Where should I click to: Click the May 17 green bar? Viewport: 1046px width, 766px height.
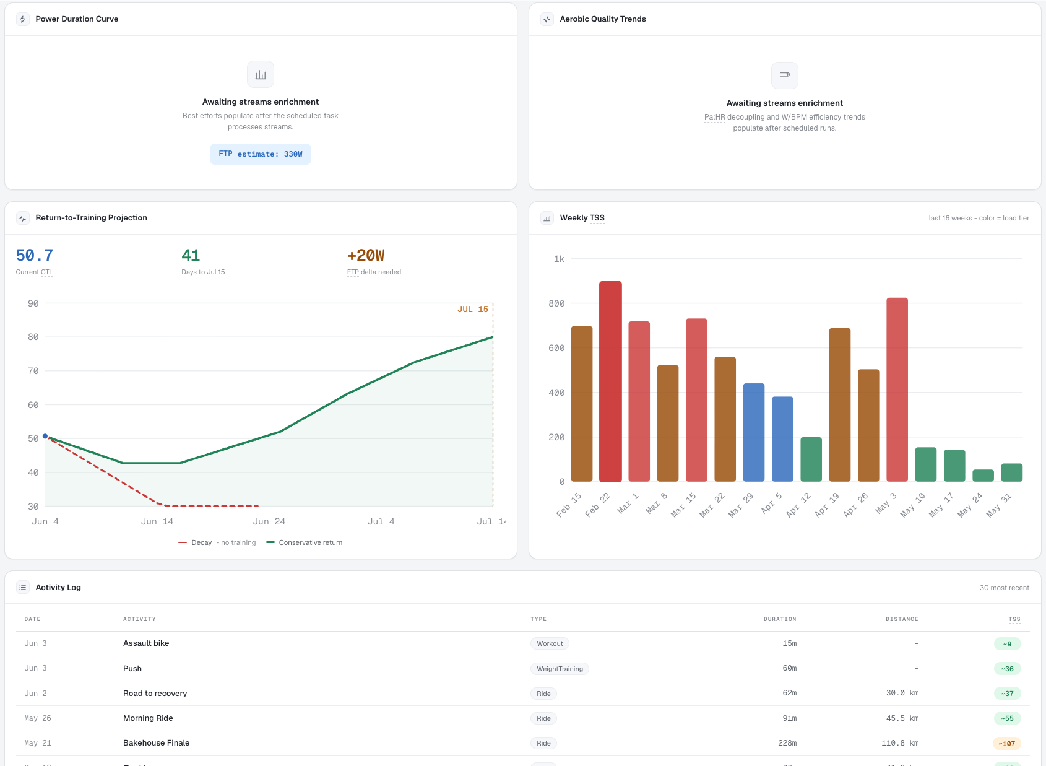coord(954,466)
